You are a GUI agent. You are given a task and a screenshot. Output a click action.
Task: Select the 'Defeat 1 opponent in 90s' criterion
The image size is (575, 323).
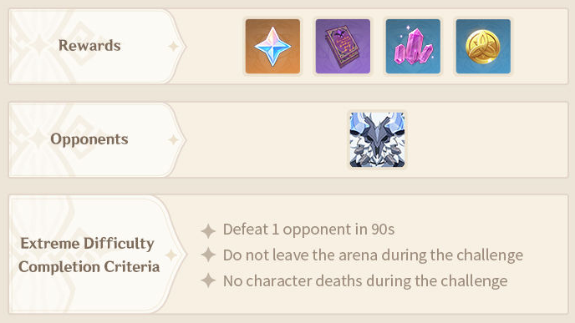(308, 230)
